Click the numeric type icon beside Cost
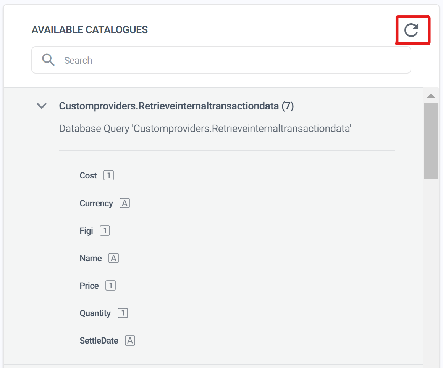Image resolution: width=443 pixels, height=368 pixels. [x=109, y=175]
